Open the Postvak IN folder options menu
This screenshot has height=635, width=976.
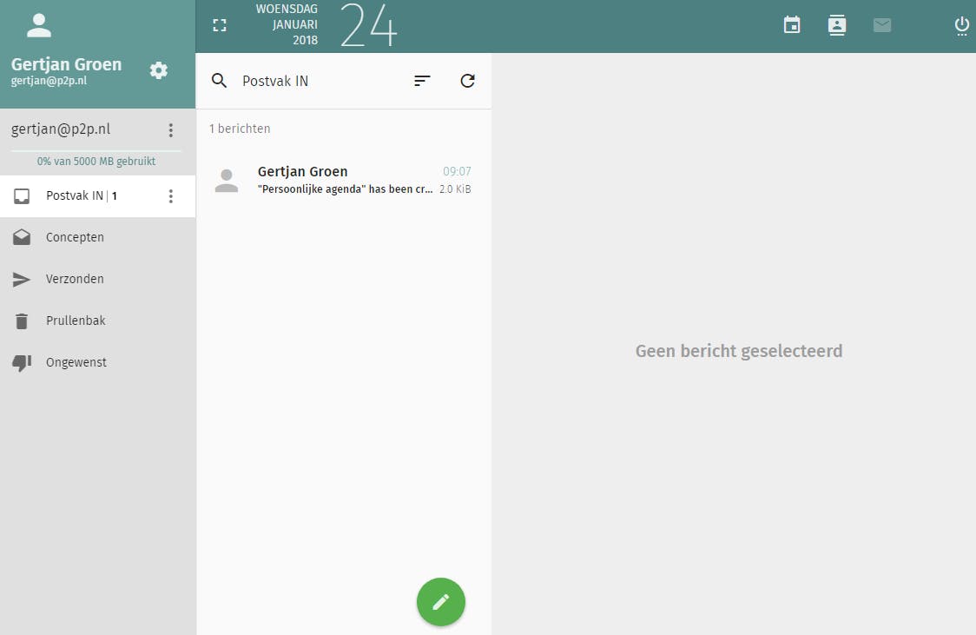tap(170, 195)
